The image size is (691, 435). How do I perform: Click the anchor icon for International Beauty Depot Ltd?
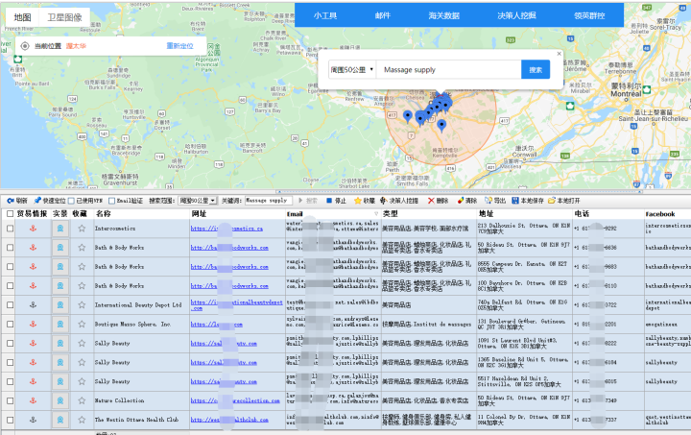33,304
